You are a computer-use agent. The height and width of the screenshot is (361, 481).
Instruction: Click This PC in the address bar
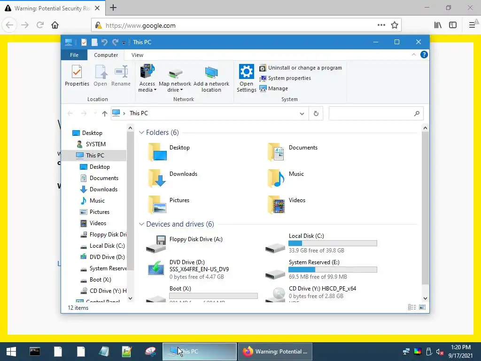[x=139, y=113]
